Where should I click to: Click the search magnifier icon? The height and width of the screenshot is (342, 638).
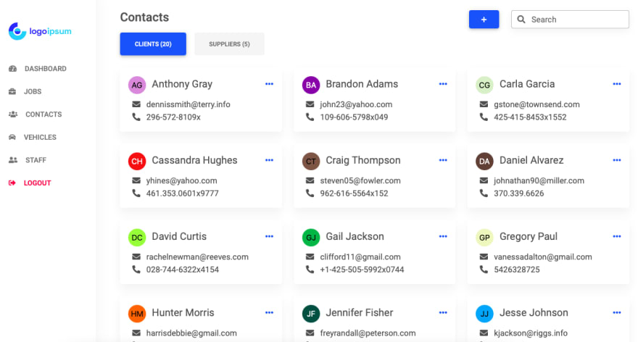pos(521,19)
